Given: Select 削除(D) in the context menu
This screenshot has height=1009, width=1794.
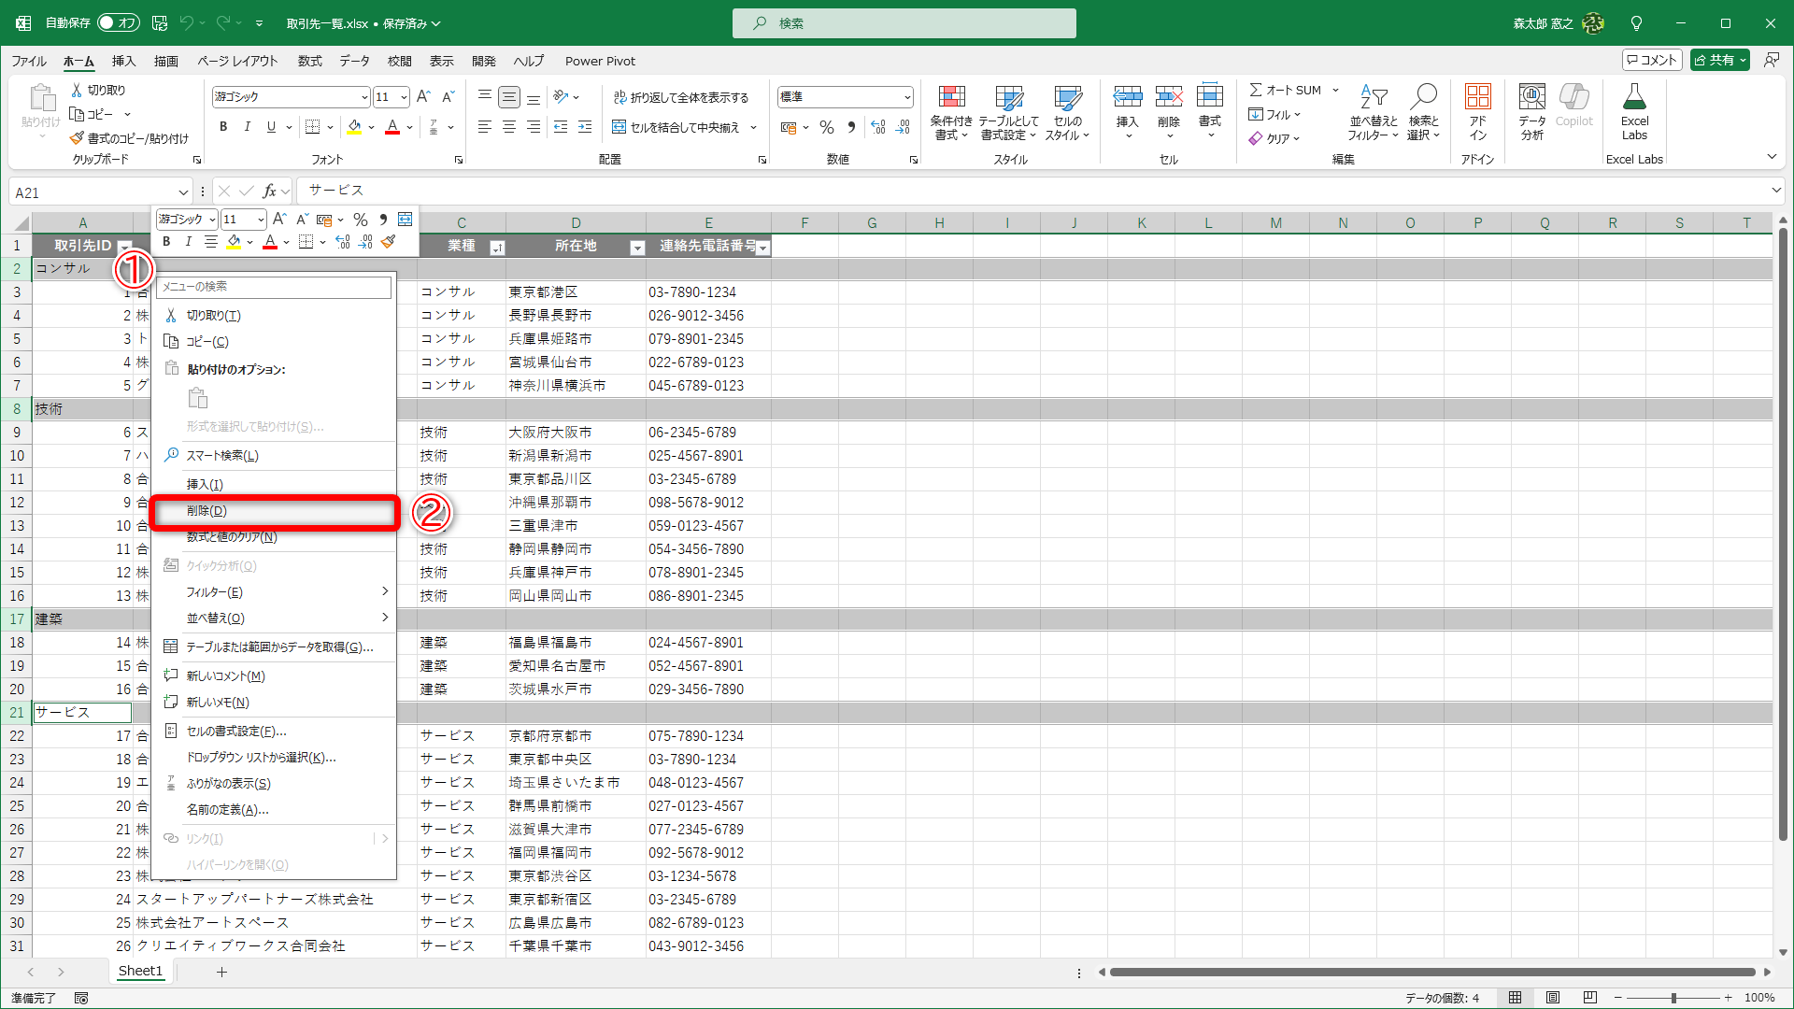Looking at the screenshot, I should click(x=206, y=511).
